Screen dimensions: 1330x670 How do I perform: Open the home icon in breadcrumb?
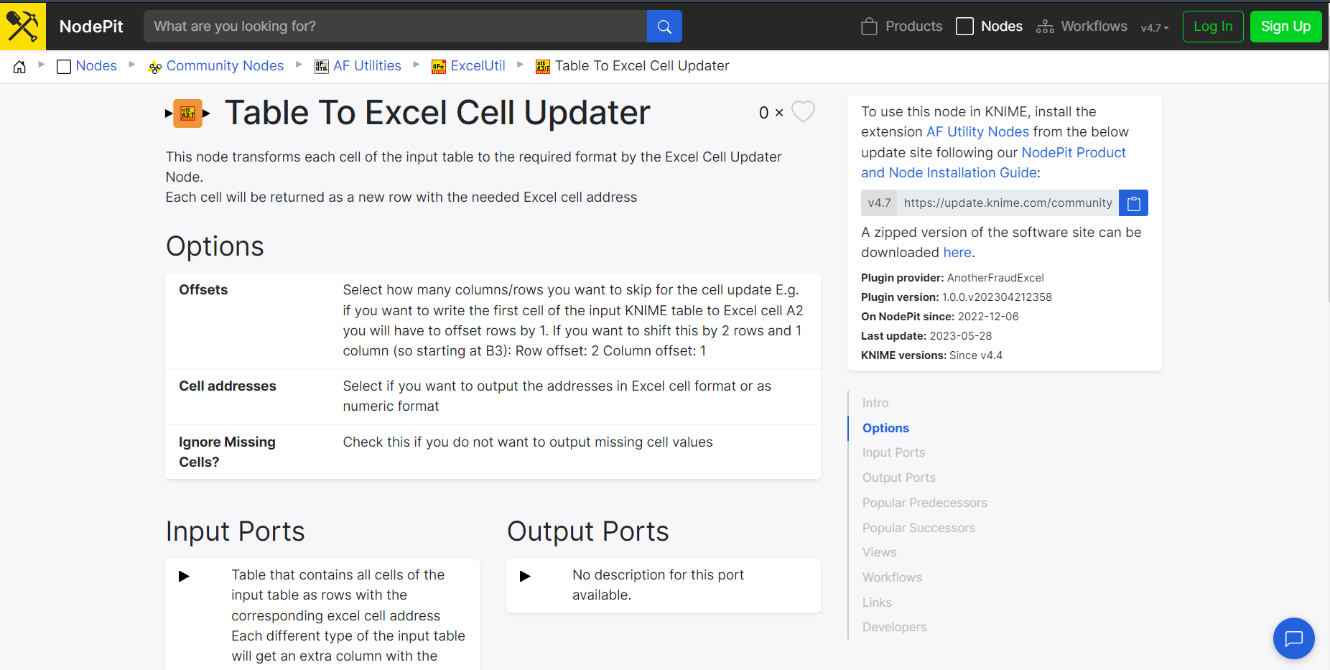19,67
